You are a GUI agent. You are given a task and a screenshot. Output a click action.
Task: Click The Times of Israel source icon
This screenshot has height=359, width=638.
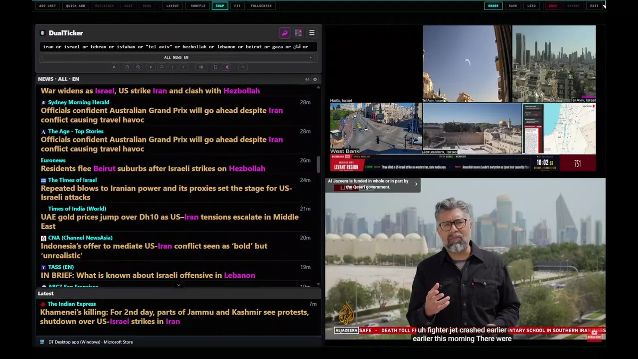(x=43, y=180)
